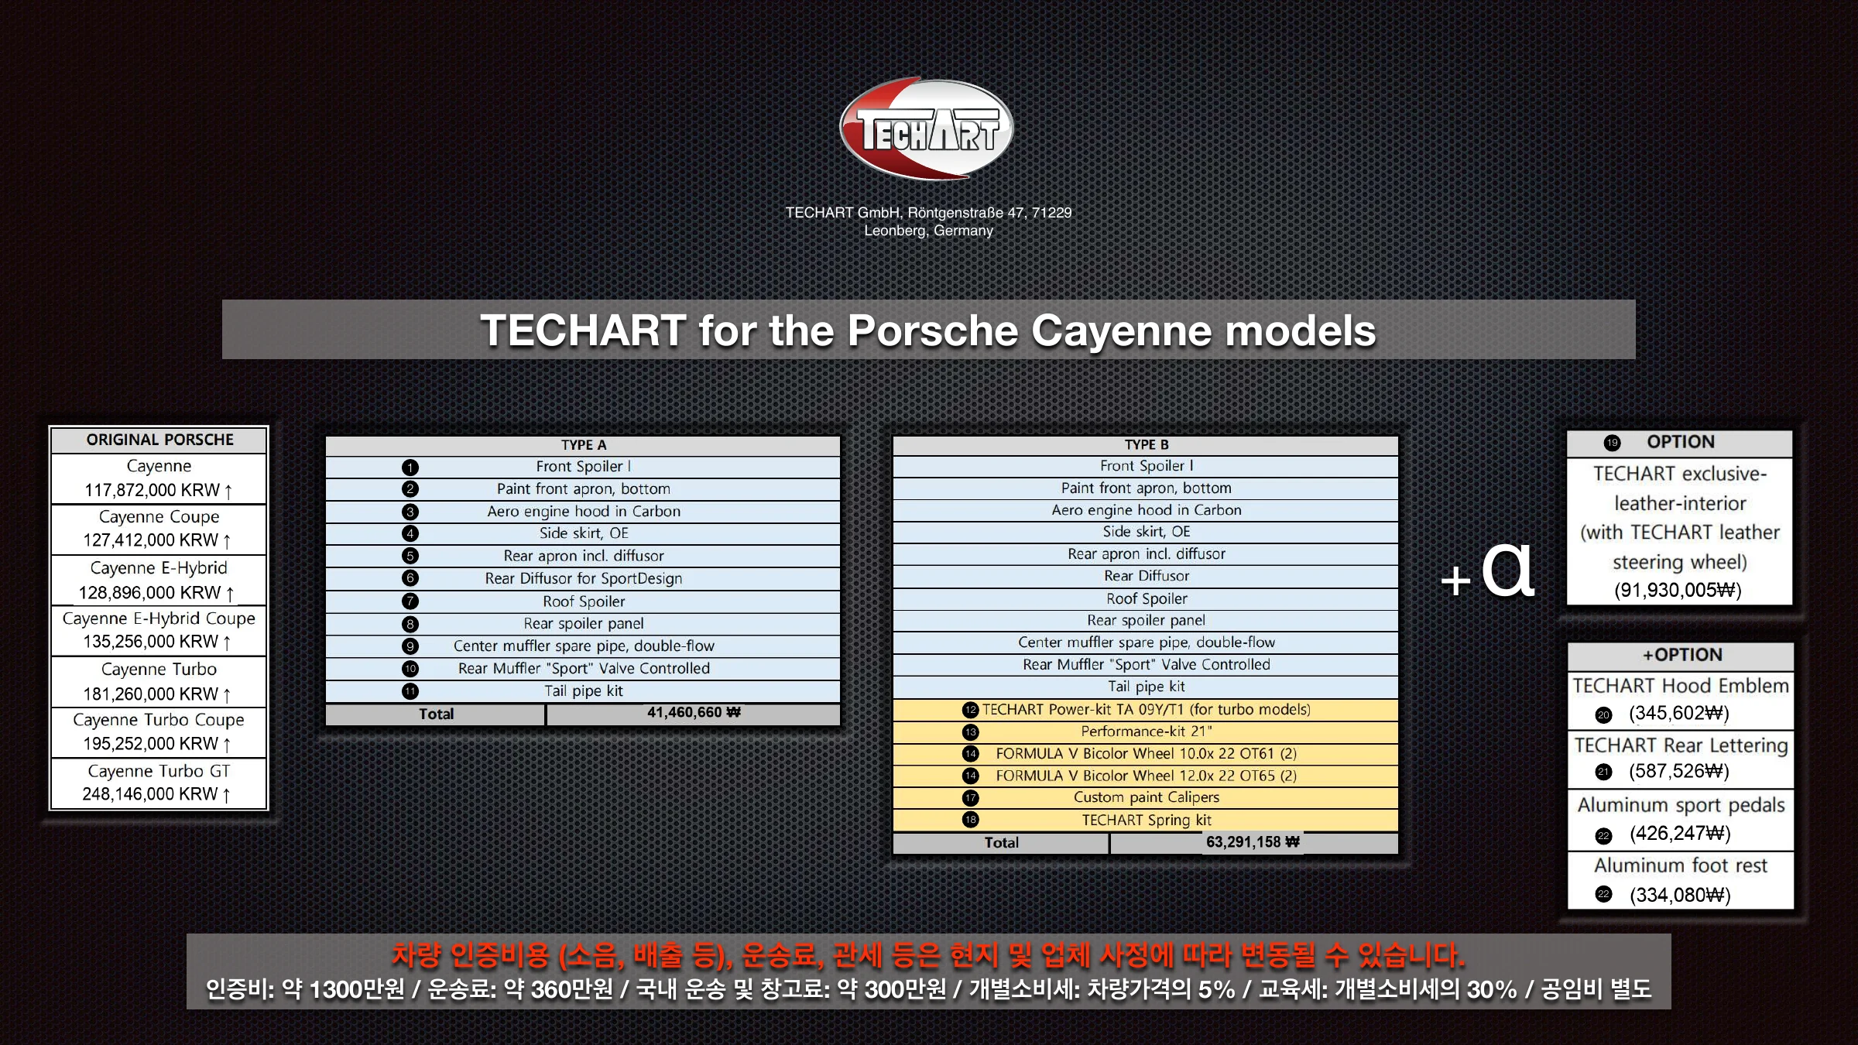Click numbered circle 12 beside TECHART Power-kit
The image size is (1858, 1045).
tap(971, 710)
